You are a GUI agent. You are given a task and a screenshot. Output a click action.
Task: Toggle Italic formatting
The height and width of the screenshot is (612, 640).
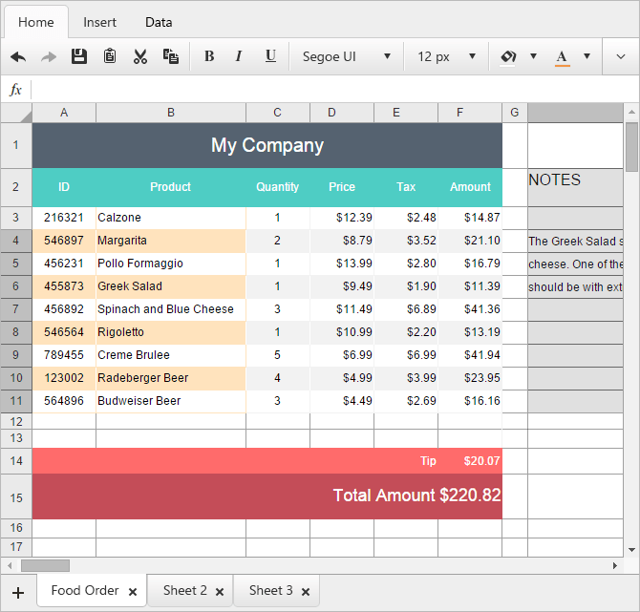coord(239,56)
